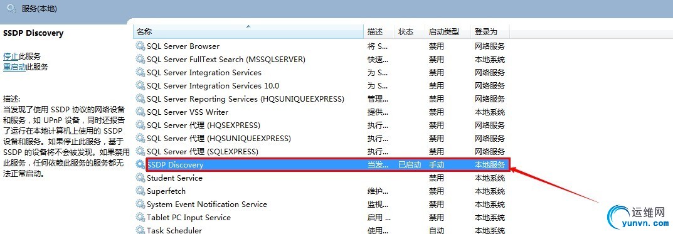Select the Student Service name
The height and width of the screenshot is (234, 673).
pos(175,178)
